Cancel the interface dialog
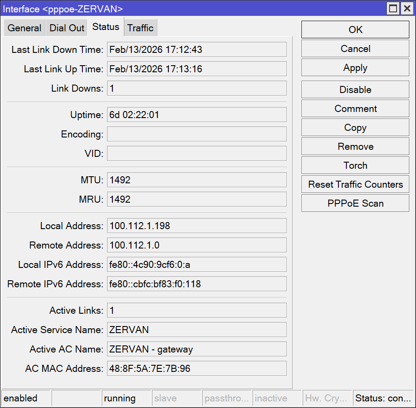The width and height of the screenshot is (416, 408). coord(355,48)
